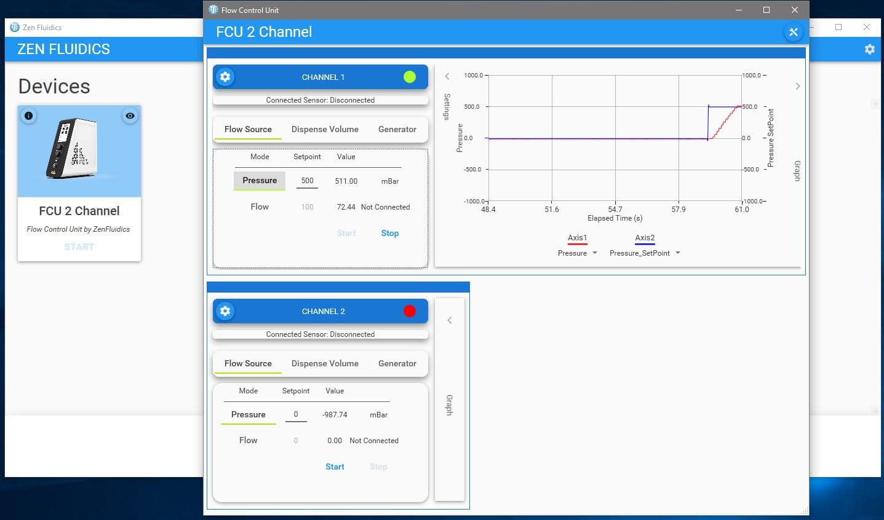Minimize the Flow Control Unit window
Viewport: 884px width, 520px height.
pos(738,10)
